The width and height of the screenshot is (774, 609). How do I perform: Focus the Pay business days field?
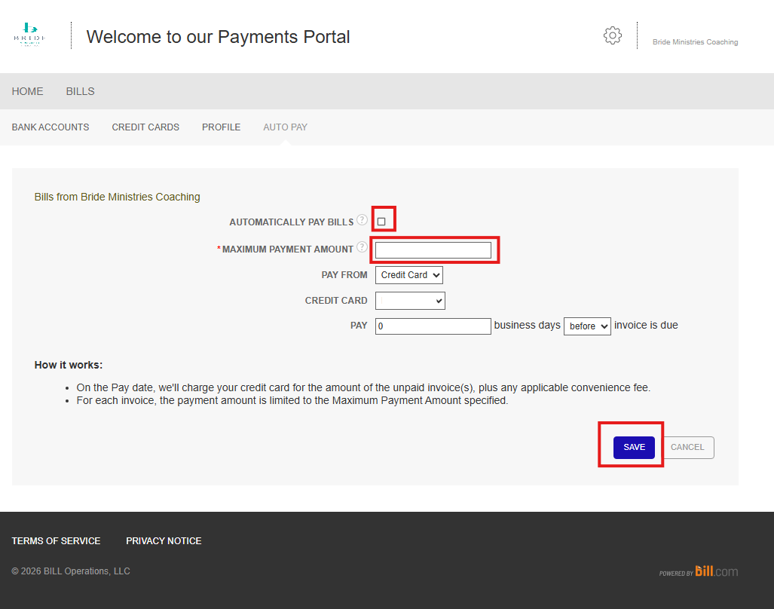point(433,326)
